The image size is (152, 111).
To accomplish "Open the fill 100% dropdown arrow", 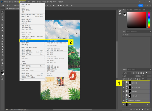I will (146, 79).
